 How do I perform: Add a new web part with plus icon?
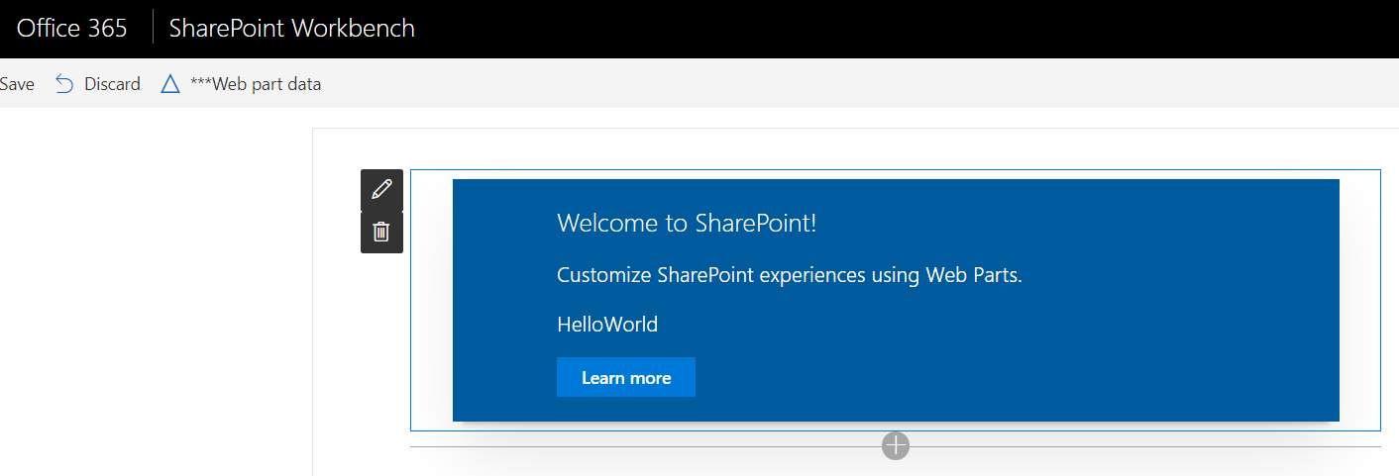point(896,446)
